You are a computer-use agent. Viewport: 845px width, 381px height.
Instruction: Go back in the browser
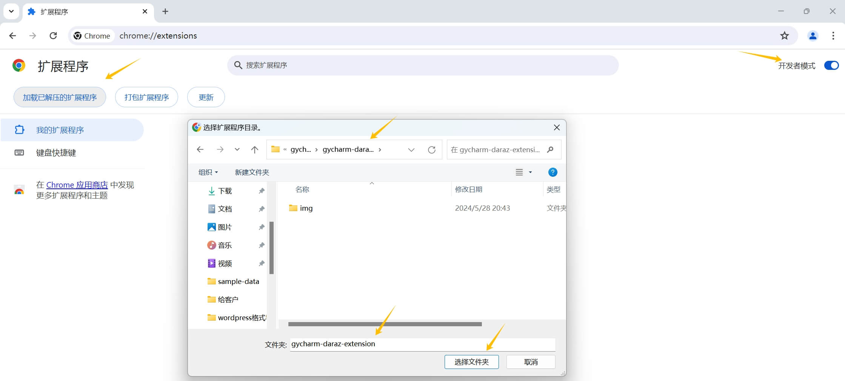click(12, 36)
